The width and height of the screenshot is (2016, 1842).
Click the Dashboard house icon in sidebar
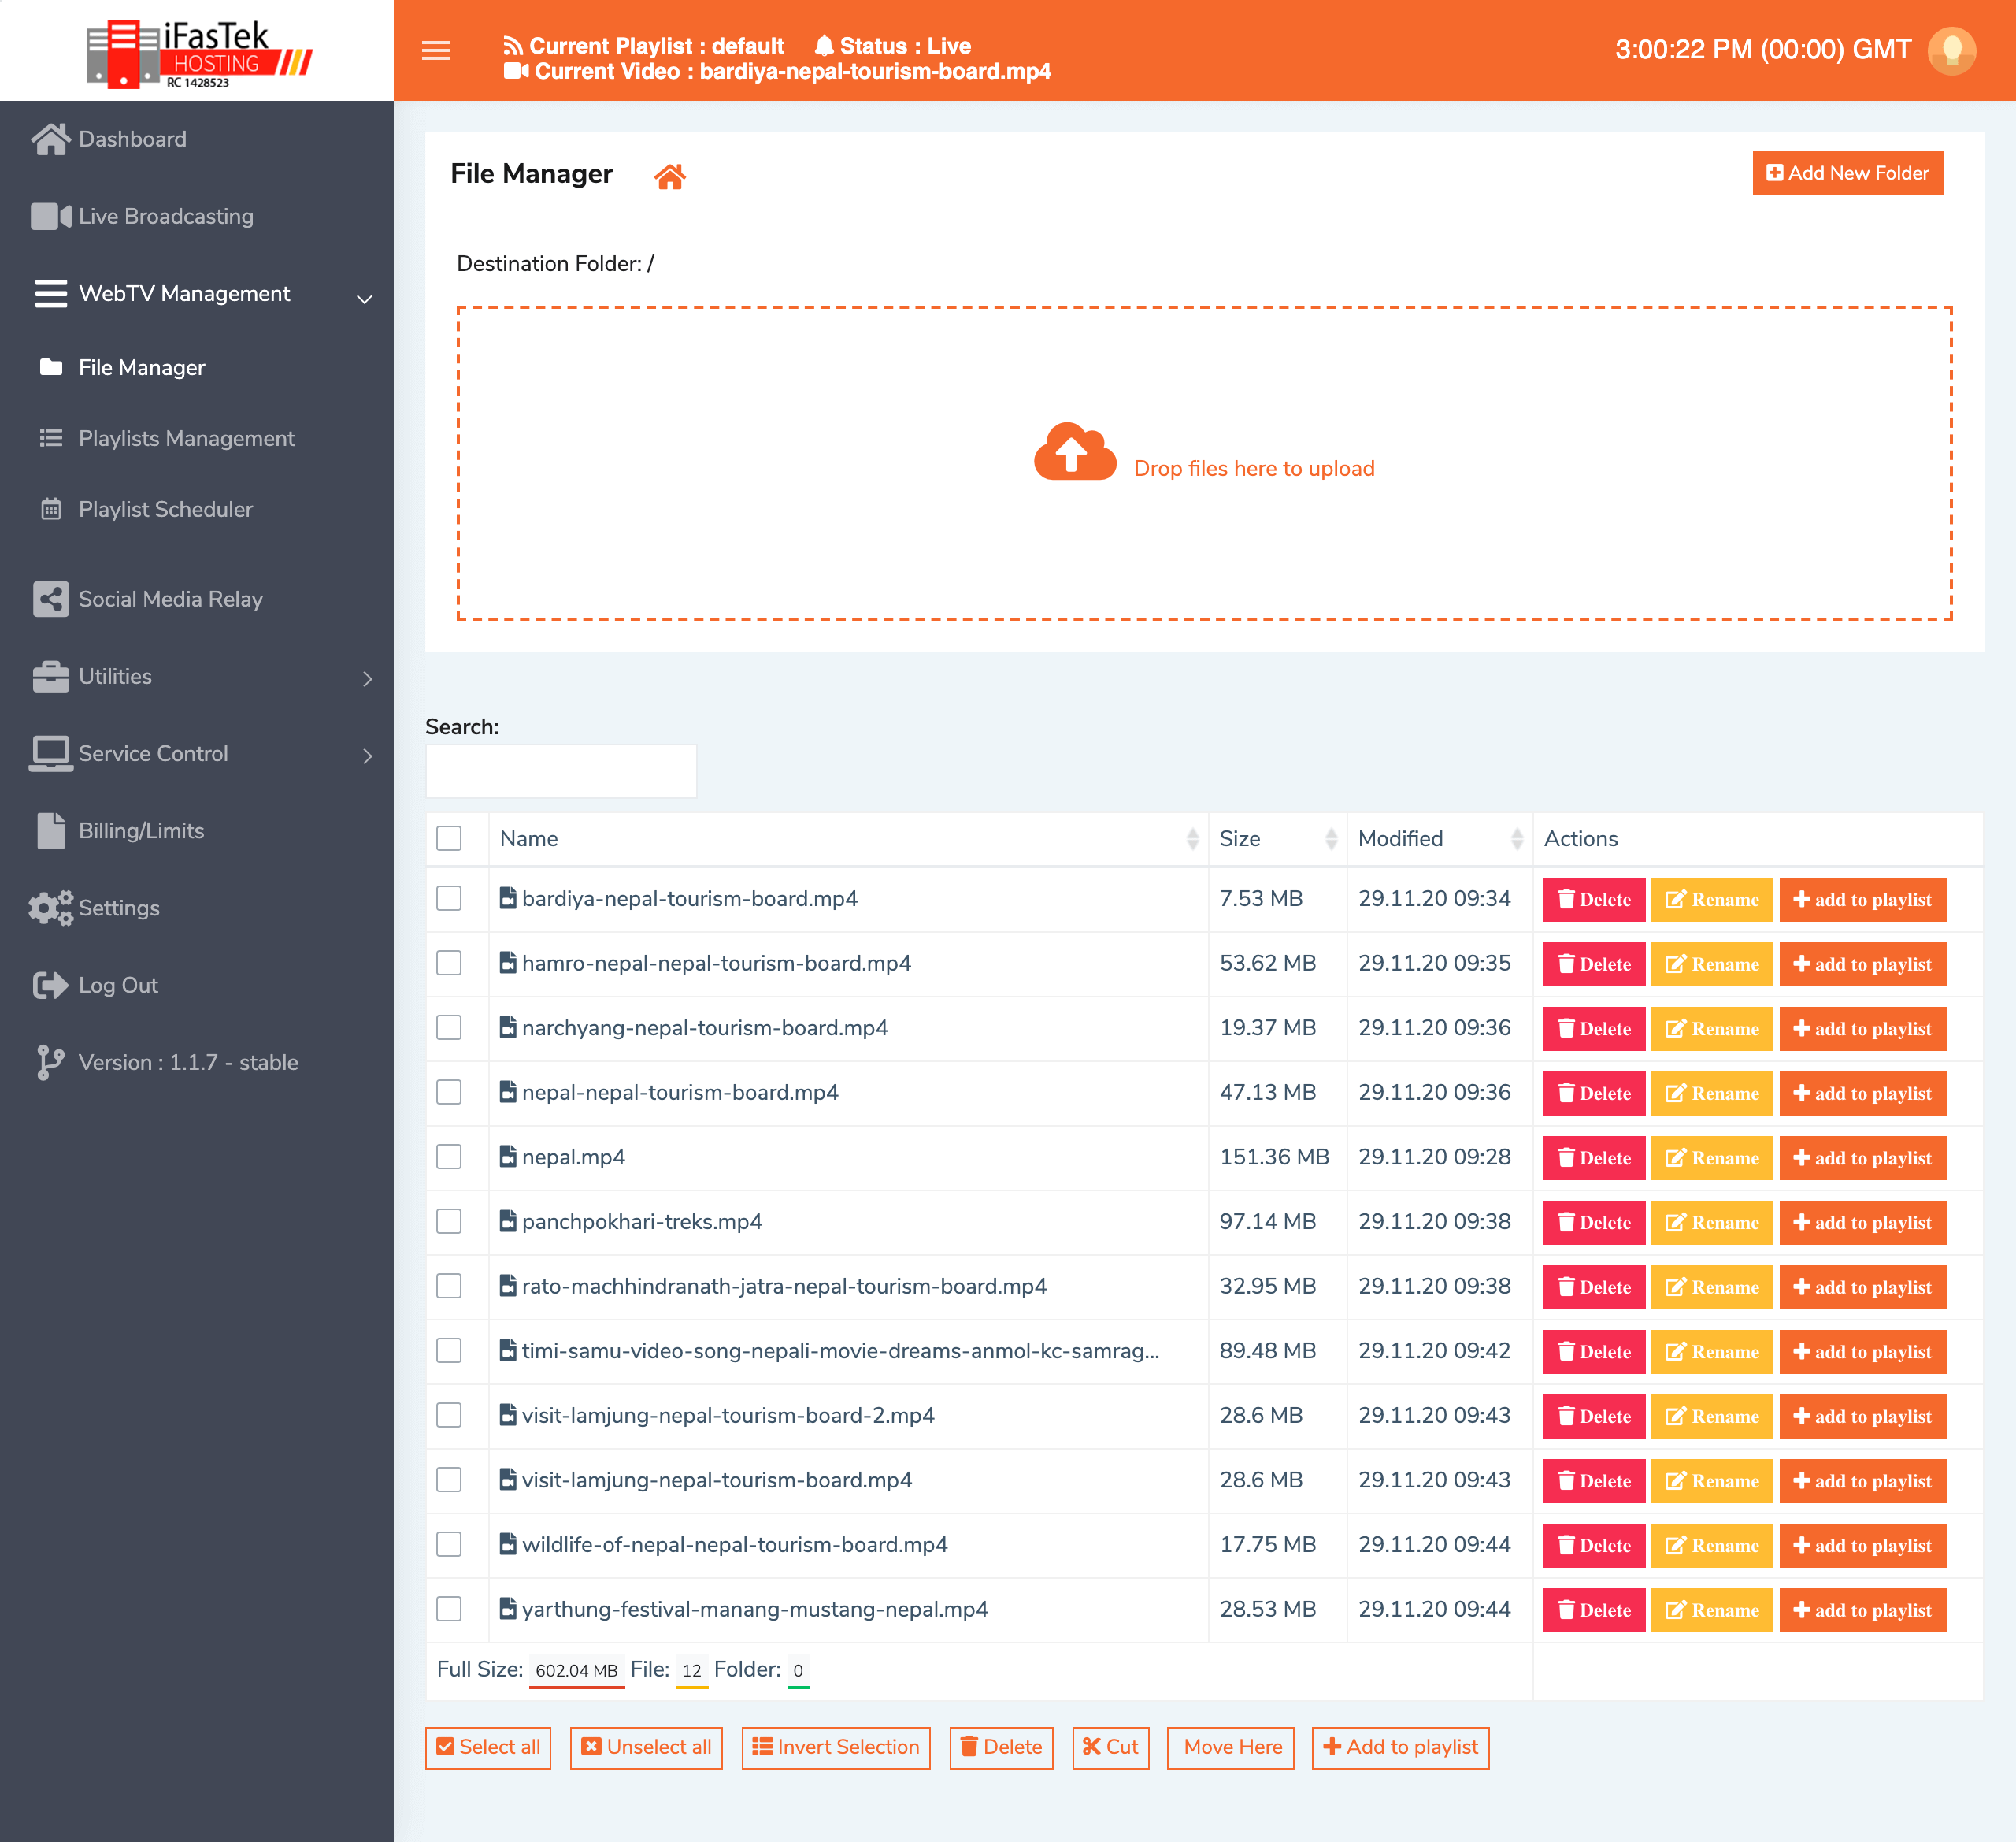tap(50, 139)
